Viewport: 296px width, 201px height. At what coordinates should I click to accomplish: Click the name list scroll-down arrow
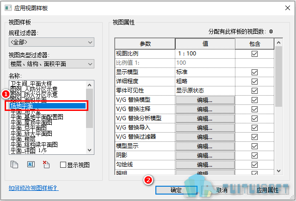pos(89,150)
